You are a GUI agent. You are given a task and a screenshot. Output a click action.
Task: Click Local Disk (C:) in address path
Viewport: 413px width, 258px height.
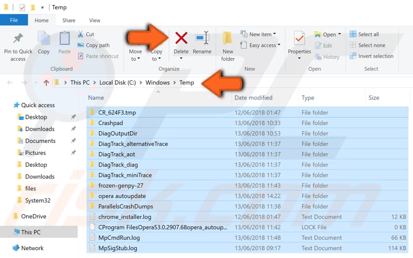coord(118,83)
